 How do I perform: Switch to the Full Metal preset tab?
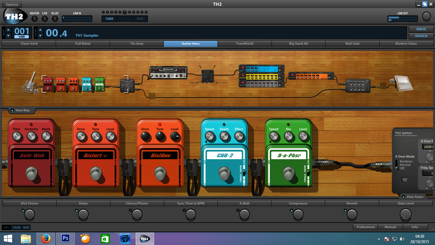(83, 44)
